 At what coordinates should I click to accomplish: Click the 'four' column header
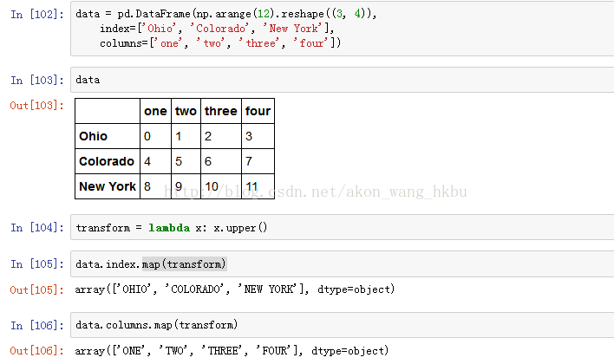[258, 111]
